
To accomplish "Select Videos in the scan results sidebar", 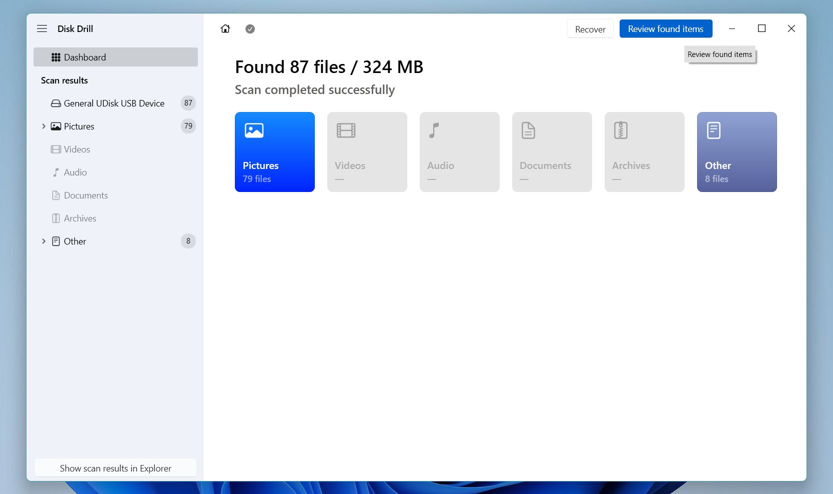I will tap(77, 149).
